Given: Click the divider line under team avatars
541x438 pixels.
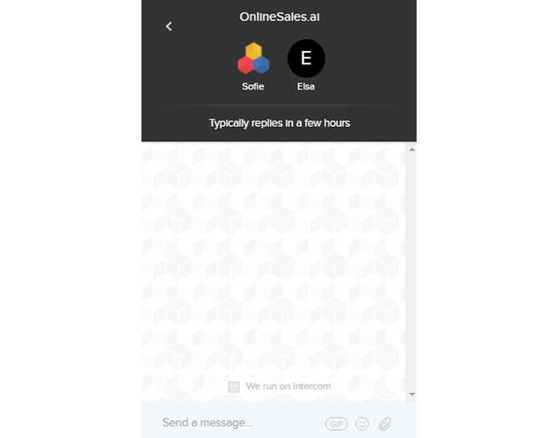Looking at the screenshot, I should point(279,105).
